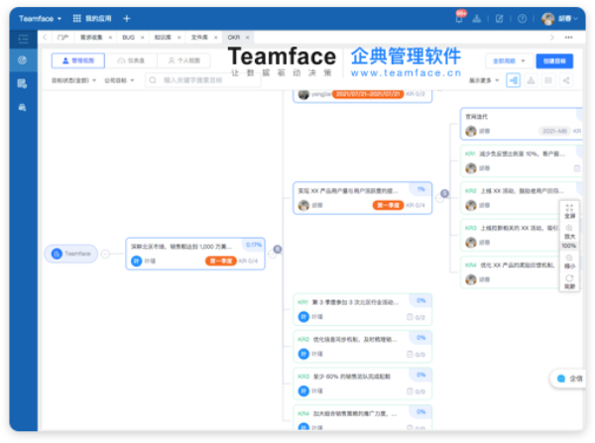Click the zoom in 放大 icon

pyautogui.click(x=569, y=231)
